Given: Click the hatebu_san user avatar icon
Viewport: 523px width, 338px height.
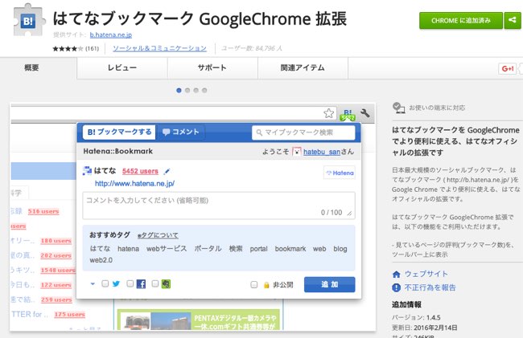Looking at the screenshot, I should 297,152.
